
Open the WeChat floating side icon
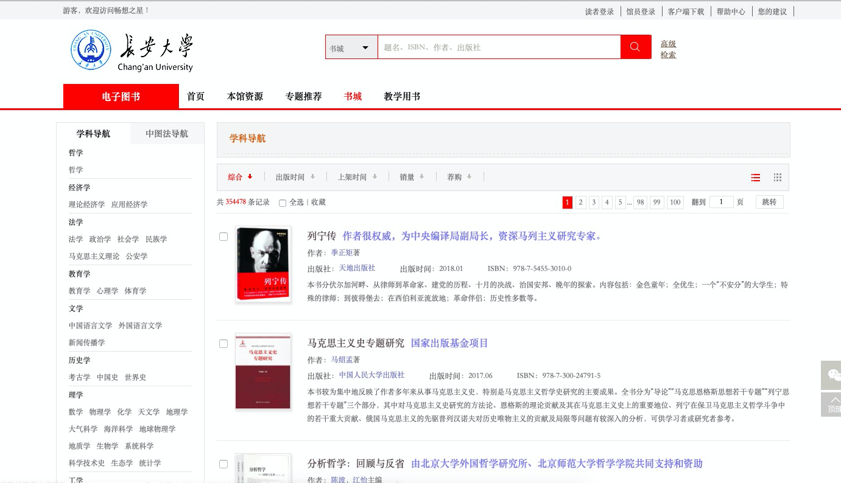point(831,375)
